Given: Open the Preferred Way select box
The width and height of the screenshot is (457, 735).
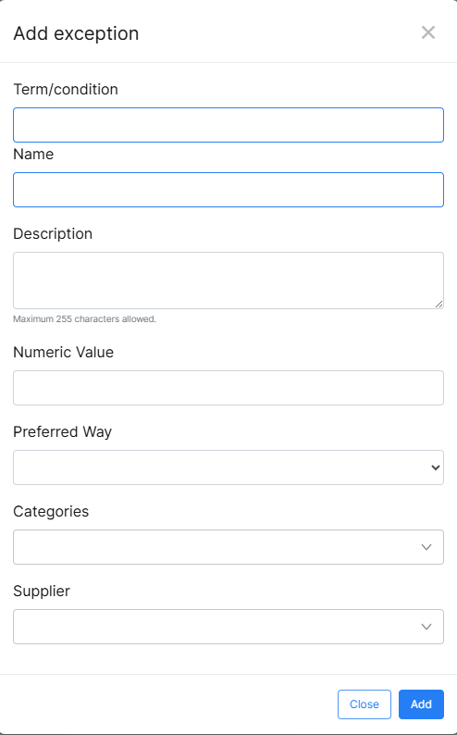Looking at the screenshot, I should click(x=228, y=467).
